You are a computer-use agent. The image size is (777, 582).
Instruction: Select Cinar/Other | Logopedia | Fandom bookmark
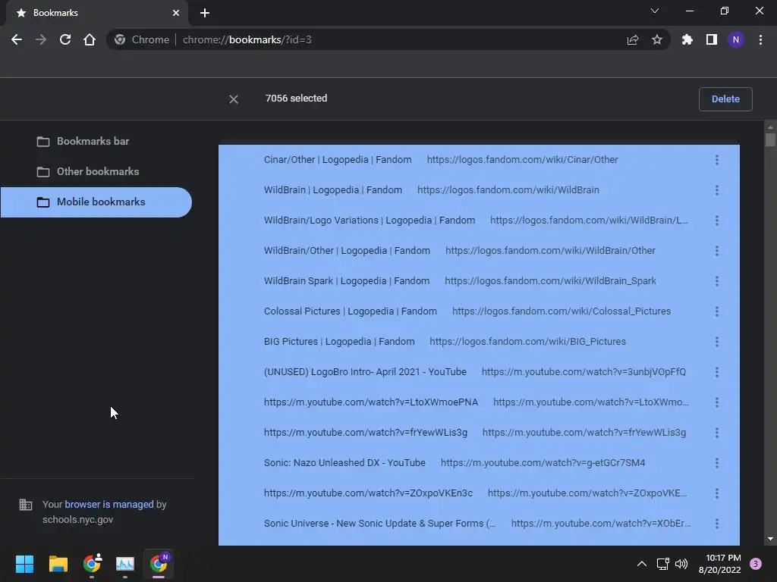[x=480, y=160]
